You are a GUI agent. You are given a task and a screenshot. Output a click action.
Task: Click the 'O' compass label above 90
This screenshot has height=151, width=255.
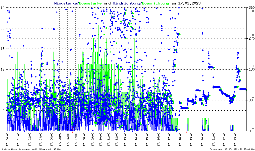[x=253, y=97]
